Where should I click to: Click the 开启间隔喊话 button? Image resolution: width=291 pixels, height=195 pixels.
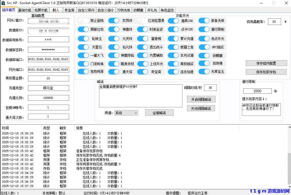201,99
